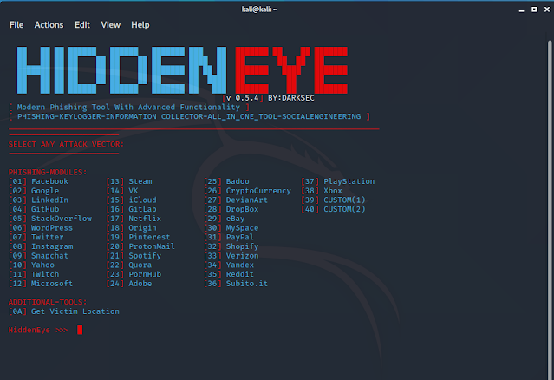The width and height of the screenshot is (554, 380).
Task: Click the 'BY:DARKSEC' text
Action: [x=291, y=98]
